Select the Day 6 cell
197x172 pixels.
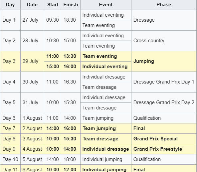tap(10, 118)
